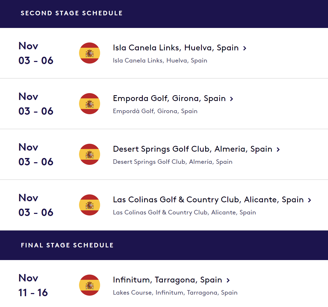
Task: Click chevron after Desert Springs Golf Club
Action: point(278,150)
